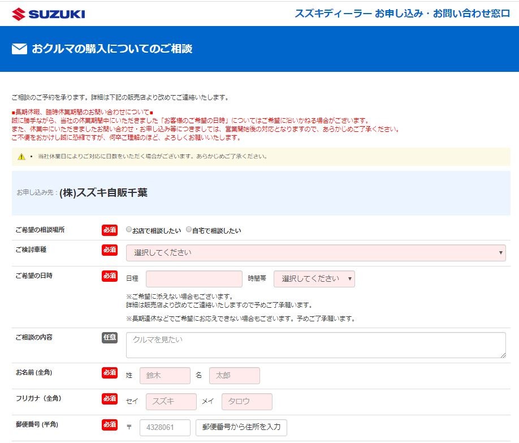This screenshot has height=443, width=519.
Task: Click the 'スズキディーラー お申し込み・お問い合わせ窓口' header text
Action: 402,13
